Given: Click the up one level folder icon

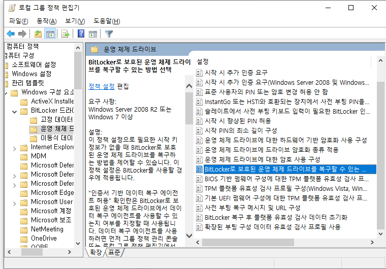Looking at the screenshot, I should (38, 33).
